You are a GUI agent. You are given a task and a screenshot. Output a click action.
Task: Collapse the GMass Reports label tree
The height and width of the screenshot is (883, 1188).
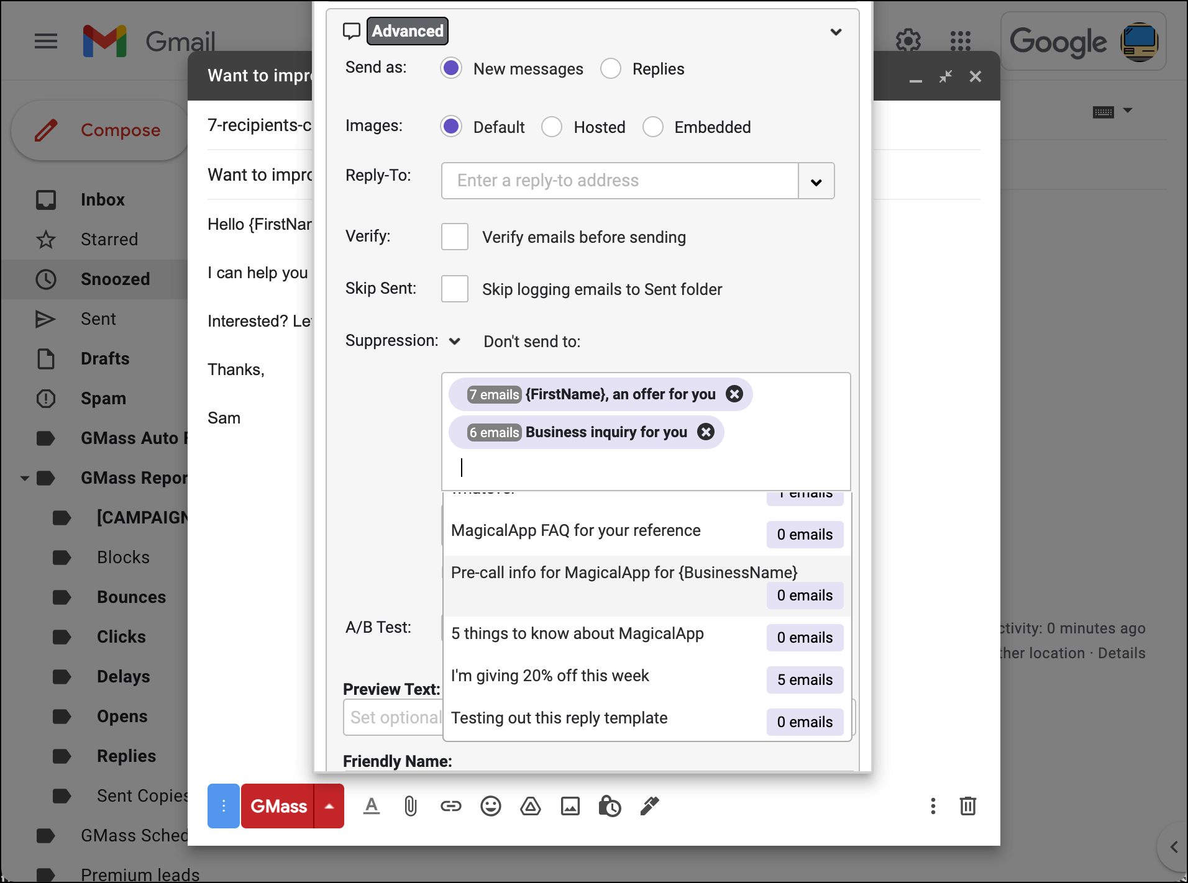25,478
